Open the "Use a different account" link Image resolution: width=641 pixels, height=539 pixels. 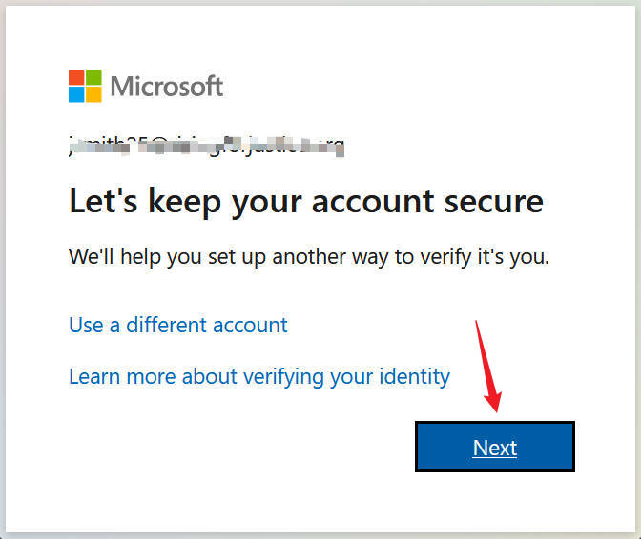178,325
